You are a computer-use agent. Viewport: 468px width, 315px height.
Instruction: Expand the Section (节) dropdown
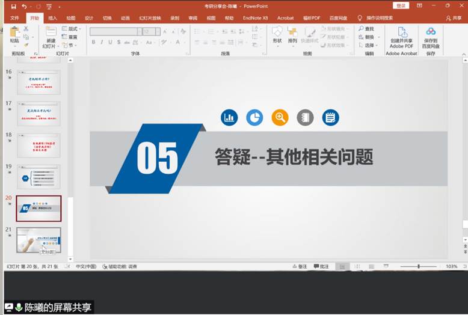70,45
